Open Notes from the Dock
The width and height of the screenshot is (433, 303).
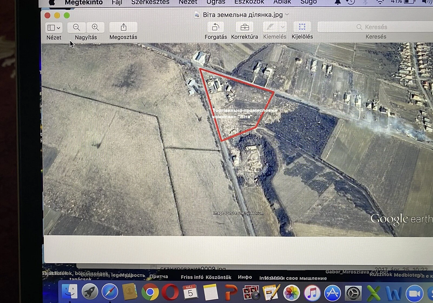[211, 292]
